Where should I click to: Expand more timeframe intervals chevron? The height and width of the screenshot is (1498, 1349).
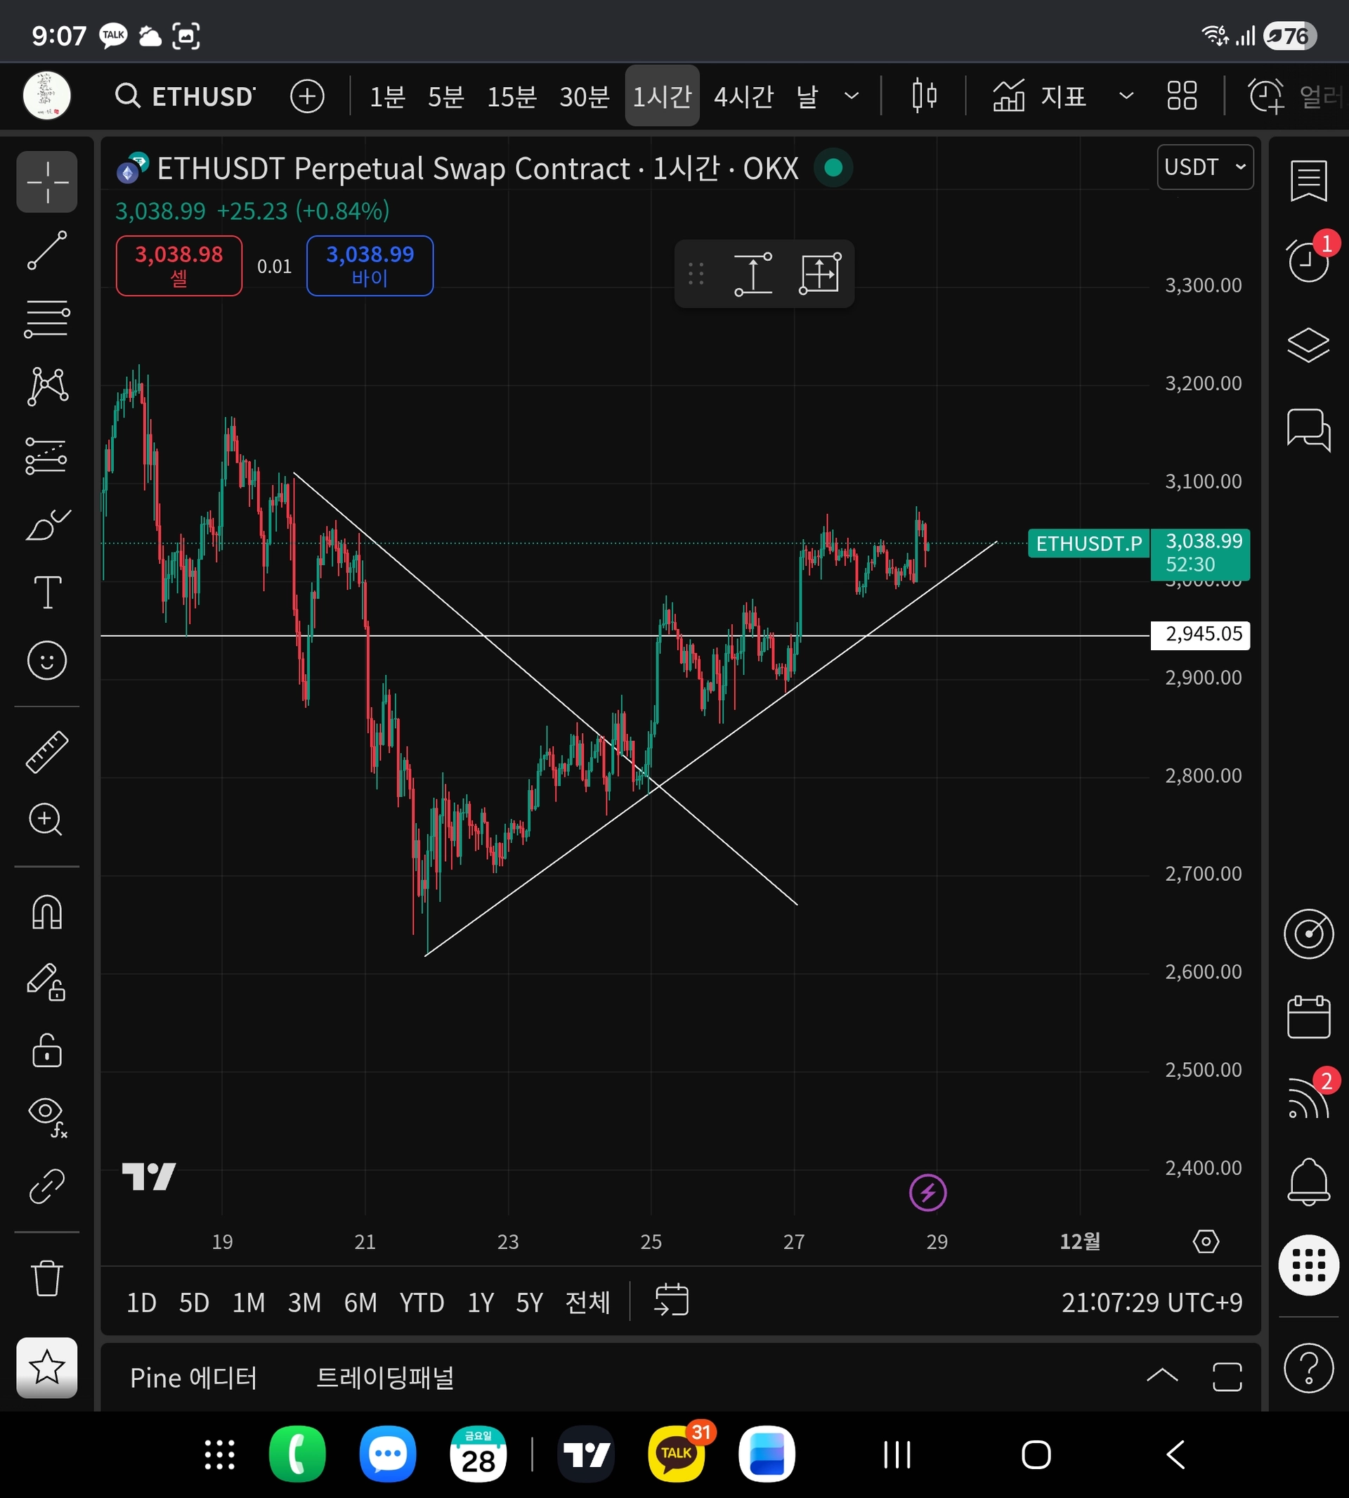(852, 96)
